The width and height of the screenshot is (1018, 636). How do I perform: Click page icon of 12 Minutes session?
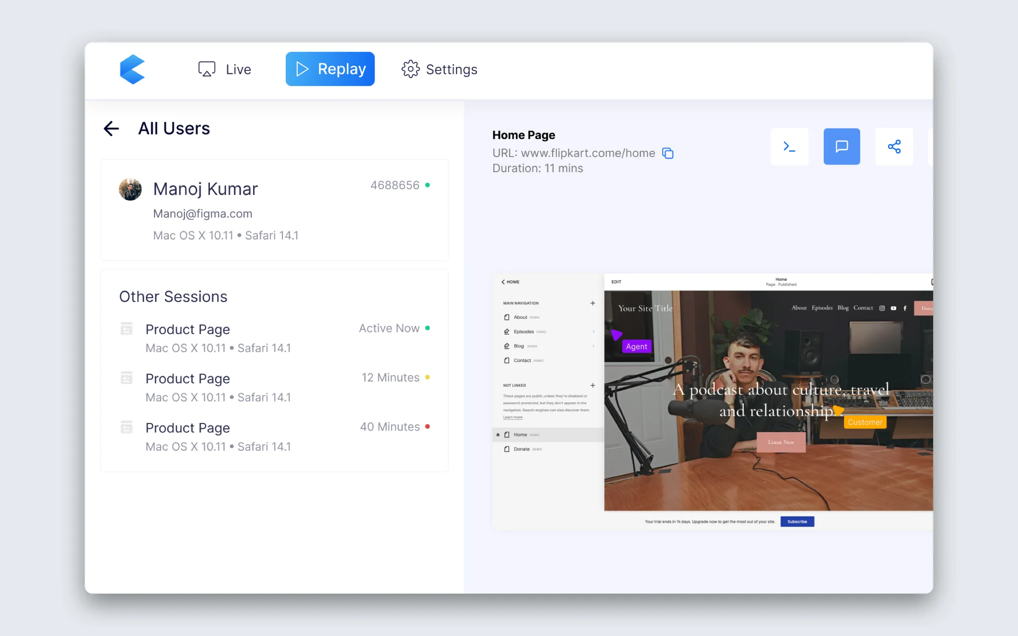pos(126,378)
